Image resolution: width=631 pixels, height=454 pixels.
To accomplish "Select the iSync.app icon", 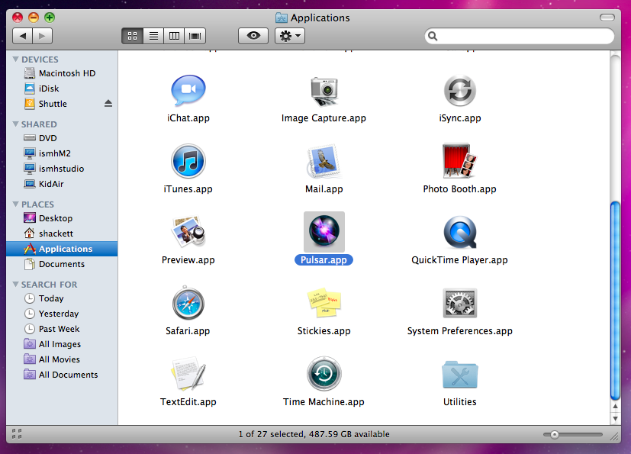I will 460,91.
